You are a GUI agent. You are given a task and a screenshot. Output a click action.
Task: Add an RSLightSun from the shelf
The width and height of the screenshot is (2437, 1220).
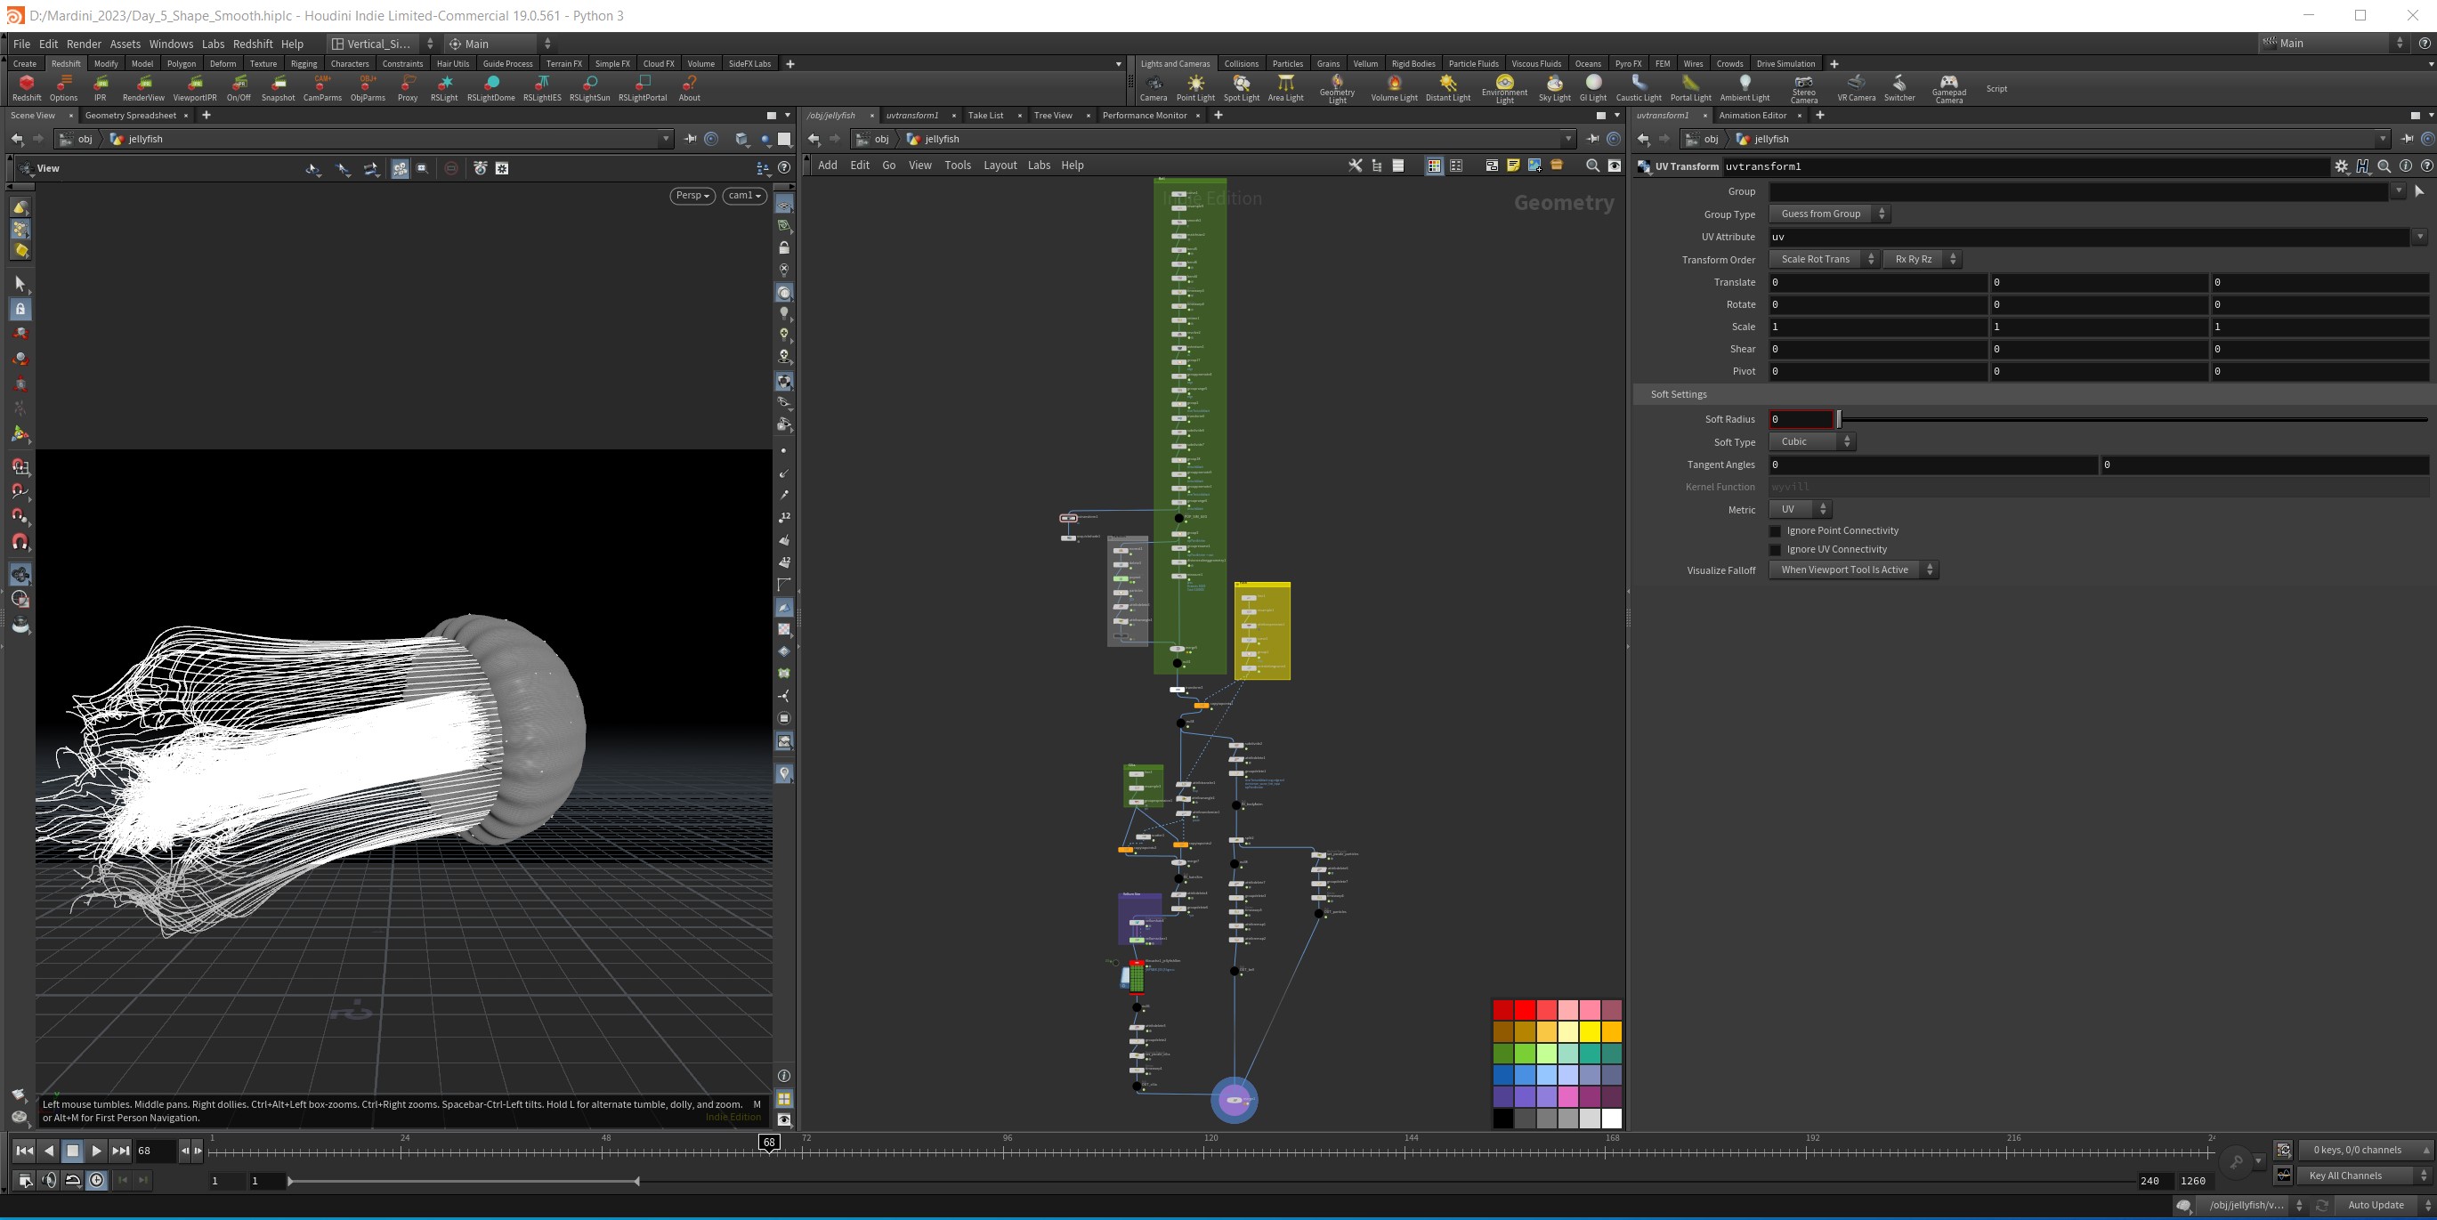pos(589,88)
